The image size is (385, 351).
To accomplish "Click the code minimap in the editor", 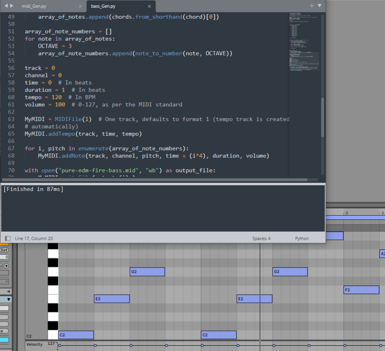I will (304, 42).
